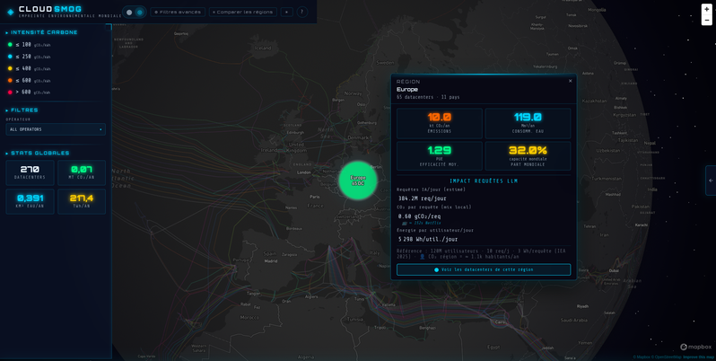Click the Improve this map link

[700, 357]
